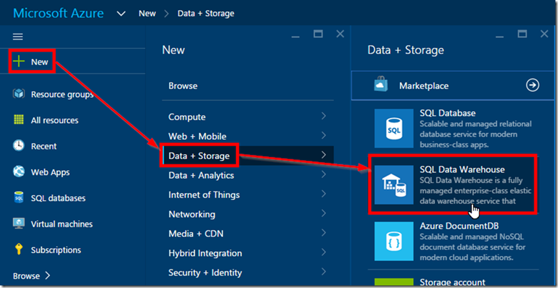This screenshot has width=558, height=288.
Task: Click the green plus New icon
Action: pyautogui.click(x=19, y=62)
